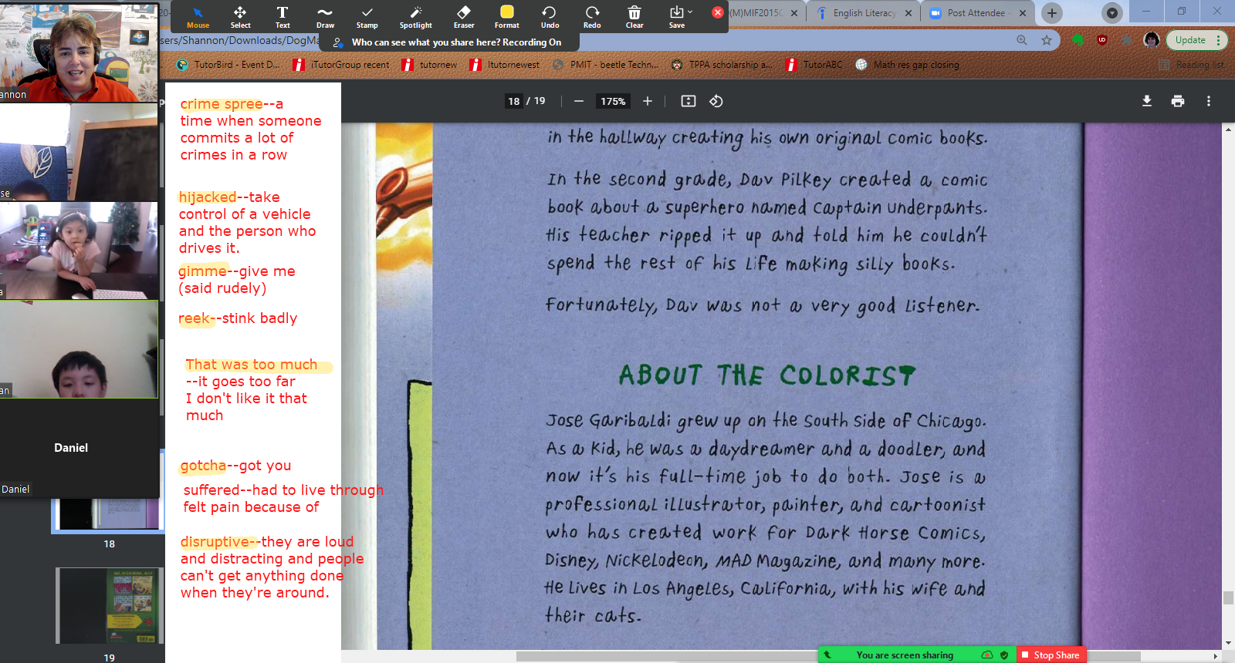This screenshot has height=663, width=1235.
Task: Select the Mouse annotation tool
Action: [198, 17]
